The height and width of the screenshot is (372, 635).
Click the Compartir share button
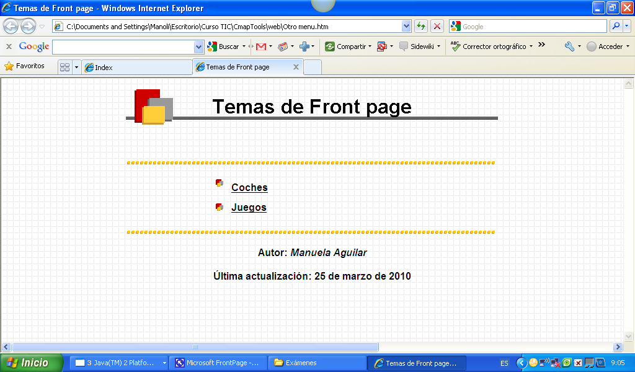(x=345, y=46)
